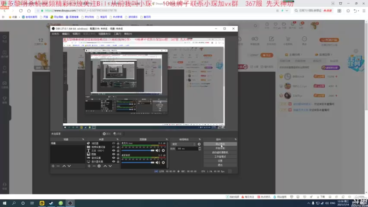Click 退出 exit button in OBS
368x207 pixels.
click(x=220, y=165)
